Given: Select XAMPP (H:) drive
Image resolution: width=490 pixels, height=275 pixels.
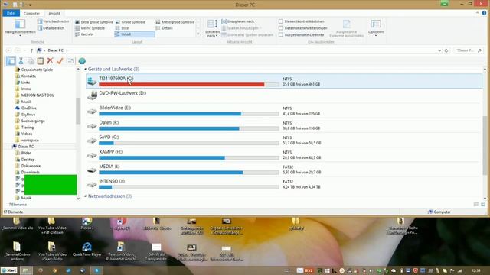Looking at the screenshot, I should pos(284,154).
